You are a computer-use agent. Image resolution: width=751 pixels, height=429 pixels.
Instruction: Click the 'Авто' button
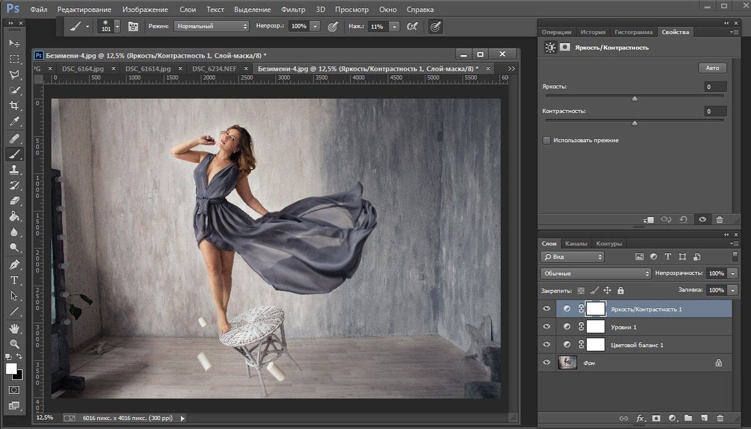[712, 68]
